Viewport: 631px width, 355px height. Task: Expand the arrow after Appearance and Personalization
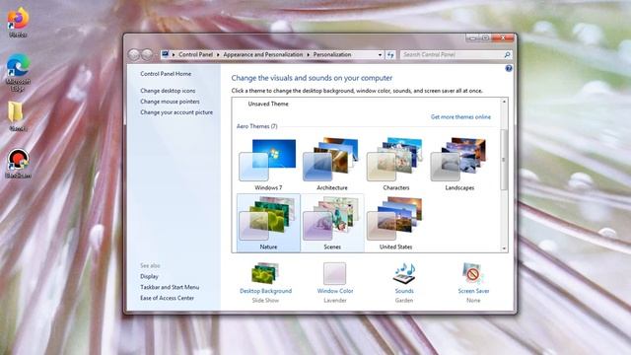(309, 55)
